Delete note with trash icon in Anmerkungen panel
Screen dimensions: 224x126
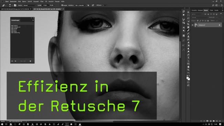pyautogui.click(x=30, y=61)
